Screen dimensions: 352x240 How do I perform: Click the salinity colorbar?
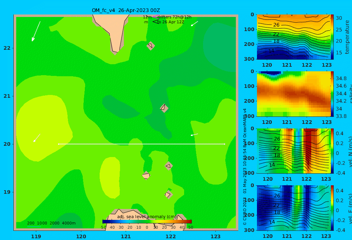pyautogui.click(x=332, y=94)
